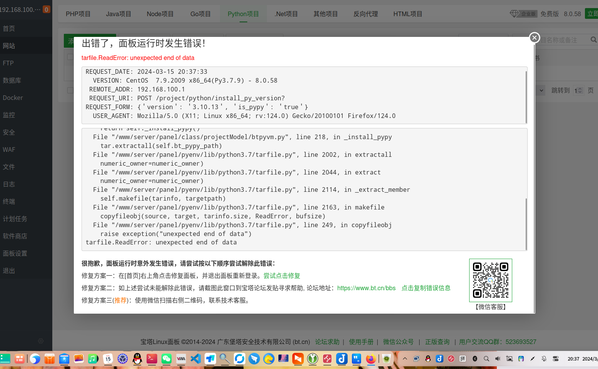
Task: Click the gear icon at the sidebar bottom
Action: 41,341
